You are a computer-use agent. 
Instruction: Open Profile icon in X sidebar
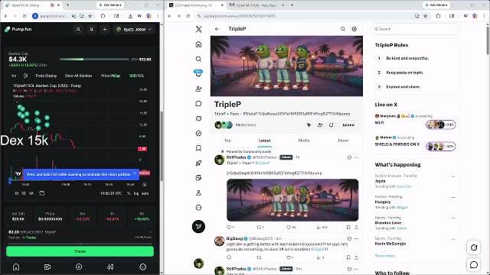[198, 192]
